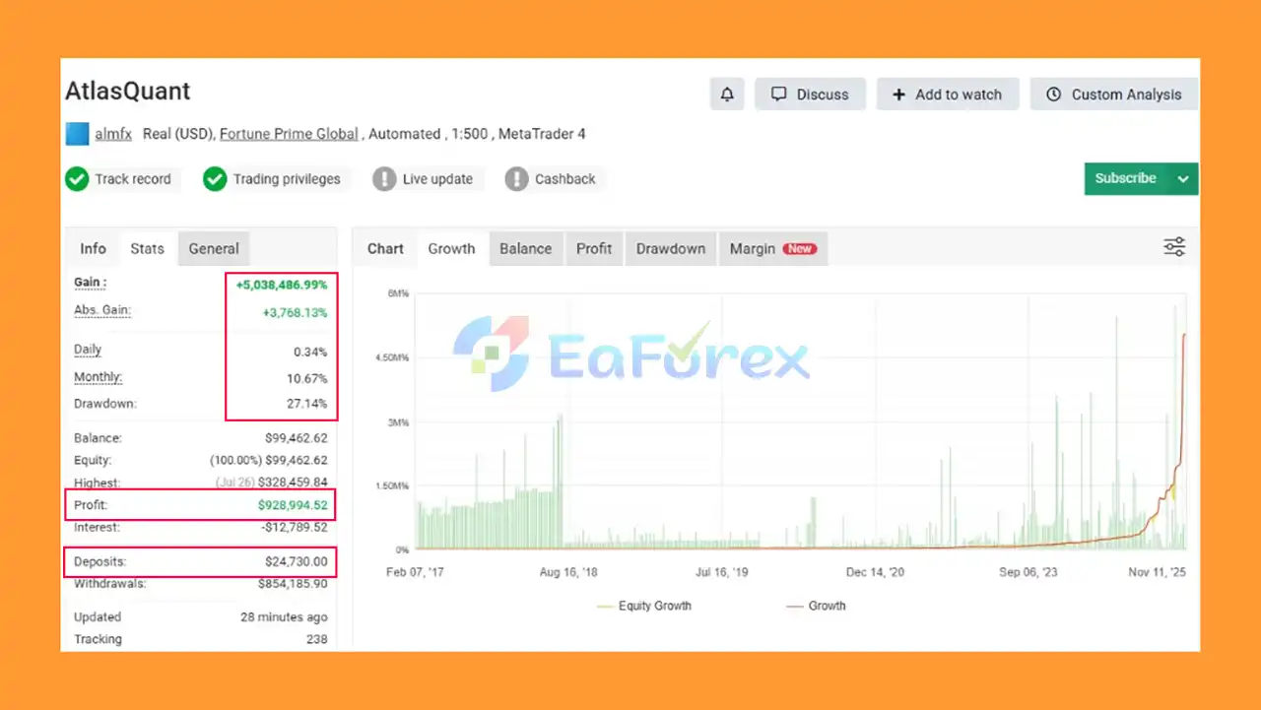Click the Live update warning icon

point(384,179)
